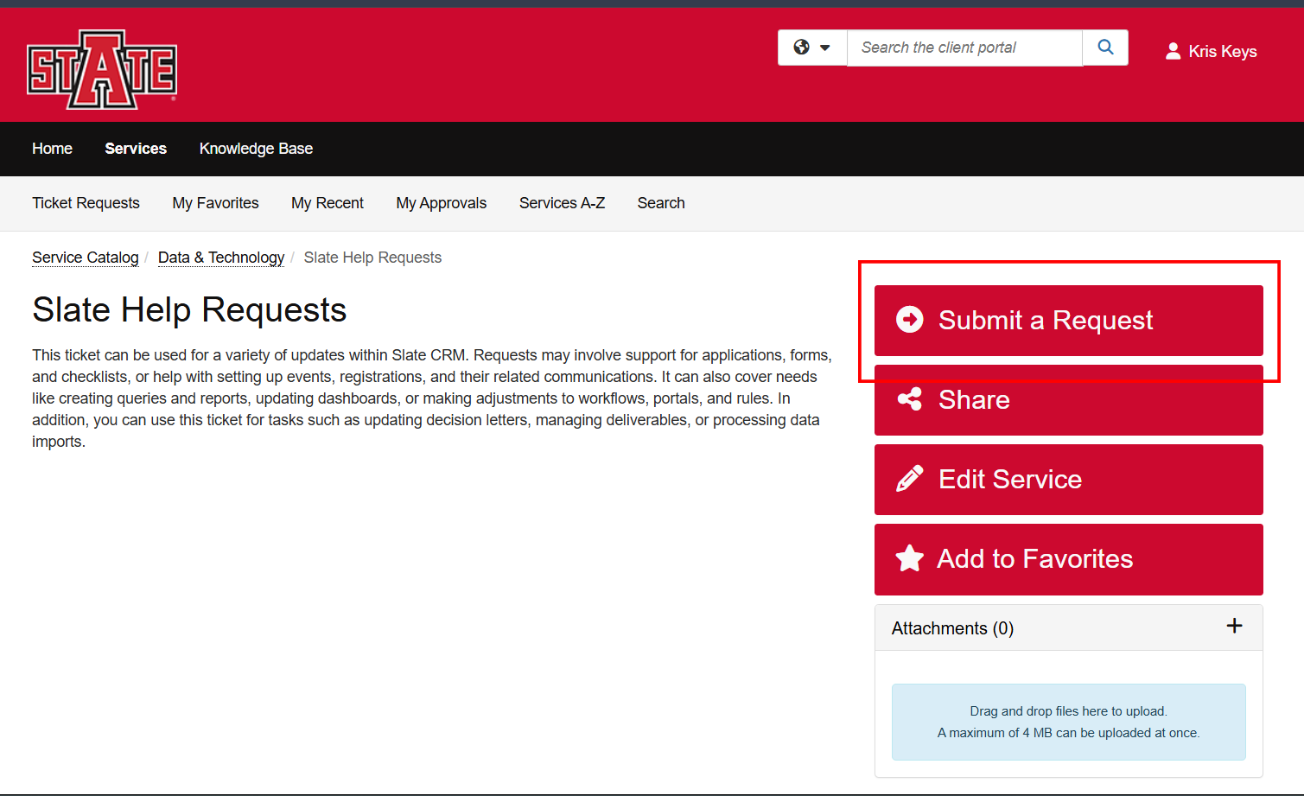Select the Services menu item
Screen dimensions: 1304x796
pyautogui.click(x=136, y=149)
